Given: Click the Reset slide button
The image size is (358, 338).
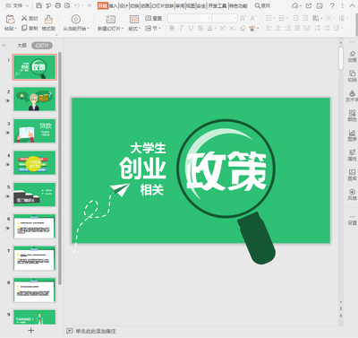Looking at the screenshot, I should pos(153,18).
